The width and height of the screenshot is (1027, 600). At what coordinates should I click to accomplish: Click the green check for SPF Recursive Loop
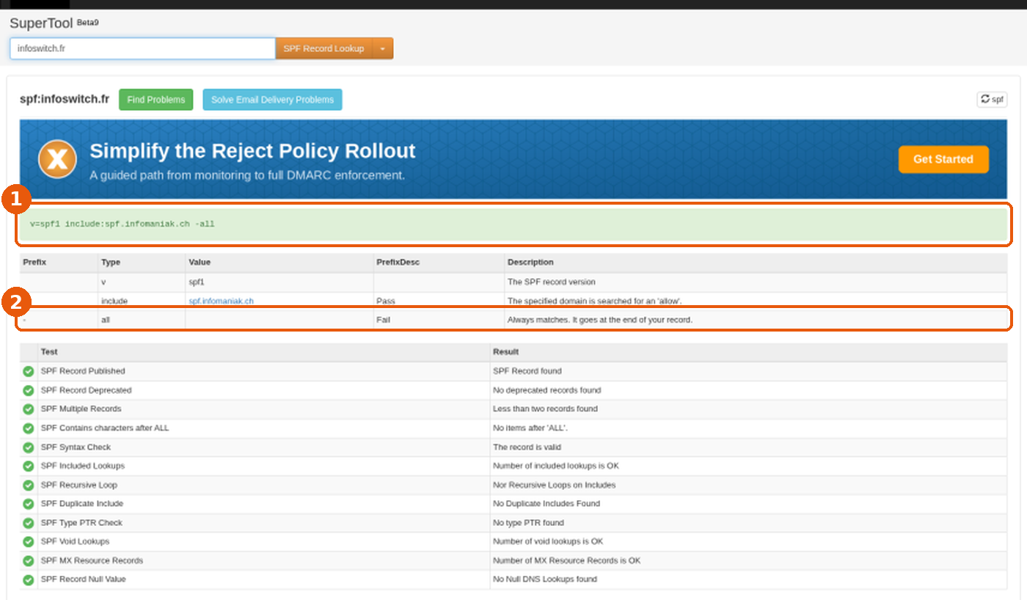tap(29, 485)
